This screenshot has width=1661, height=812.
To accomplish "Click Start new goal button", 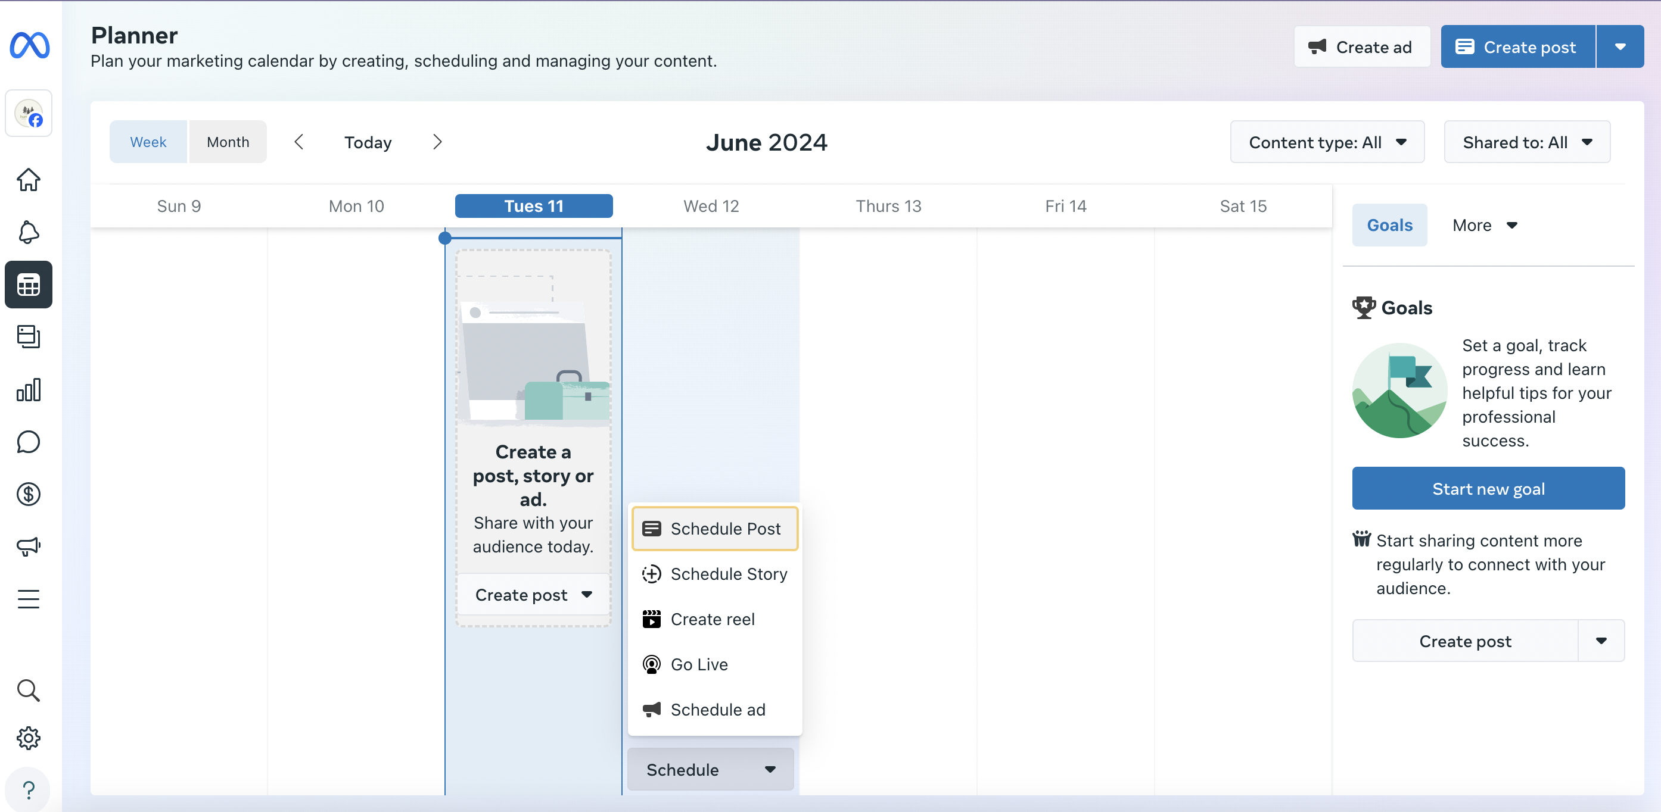I will click(1488, 489).
